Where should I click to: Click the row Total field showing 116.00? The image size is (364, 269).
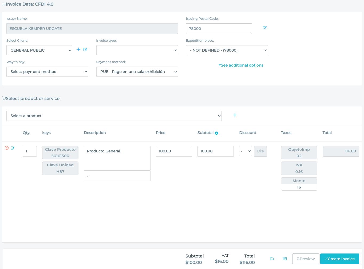tap(341, 151)
